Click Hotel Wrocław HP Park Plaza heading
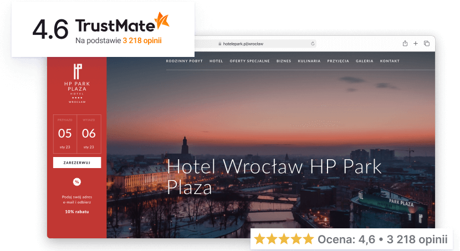460x251 pixels. click(274, 177)
